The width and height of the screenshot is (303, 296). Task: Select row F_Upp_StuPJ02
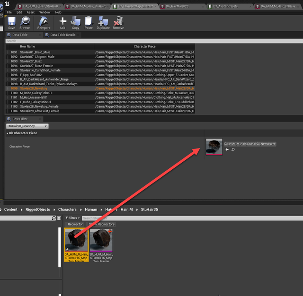coord(100,75)
